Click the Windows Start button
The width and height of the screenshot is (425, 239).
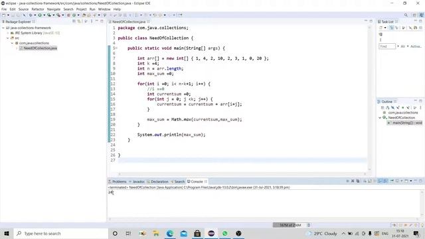(7, 233)
